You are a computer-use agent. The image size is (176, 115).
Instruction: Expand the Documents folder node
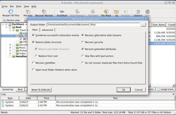[10, 45]
